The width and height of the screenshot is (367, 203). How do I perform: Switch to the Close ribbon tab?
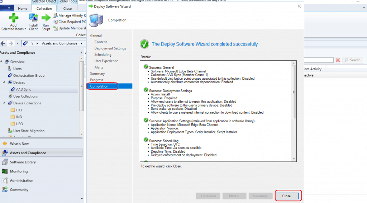(67, 9)
